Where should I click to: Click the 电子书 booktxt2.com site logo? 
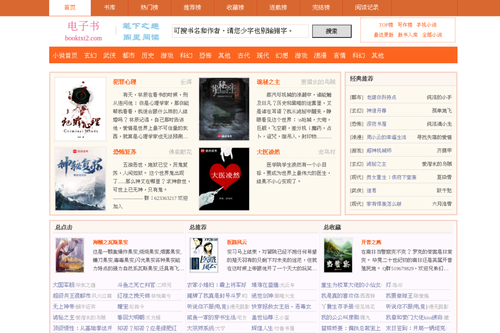(x=84, y=31)
